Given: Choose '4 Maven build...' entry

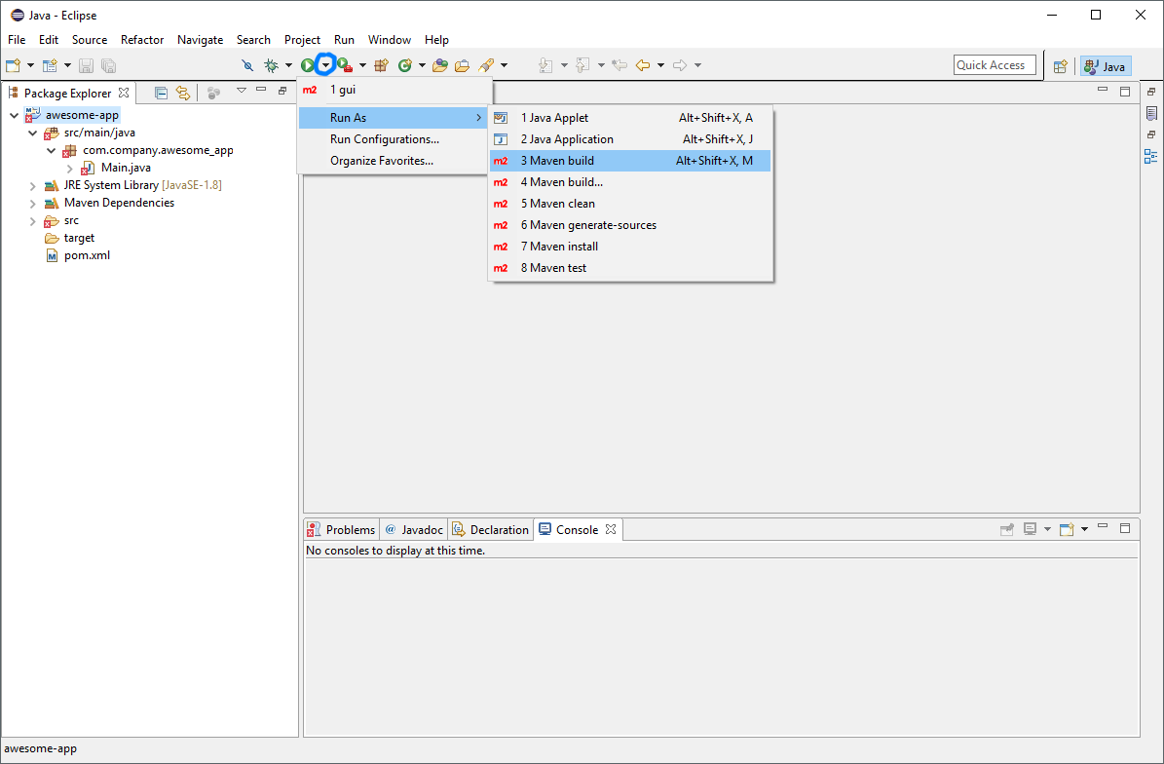Looking at the screenshot, I should [630, 182].
